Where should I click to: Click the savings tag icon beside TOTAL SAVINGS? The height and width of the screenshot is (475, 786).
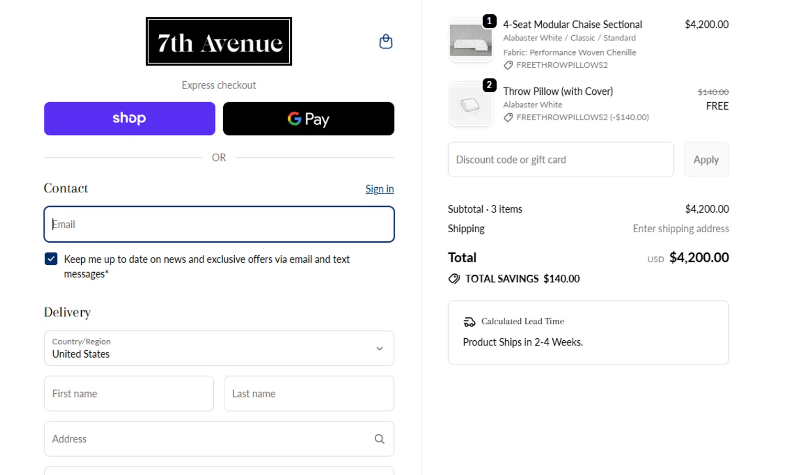point(454,279)
